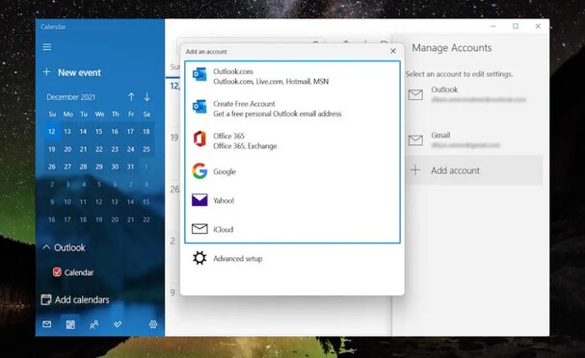Open the To Do checkmark icon

(x=118, y=324)
